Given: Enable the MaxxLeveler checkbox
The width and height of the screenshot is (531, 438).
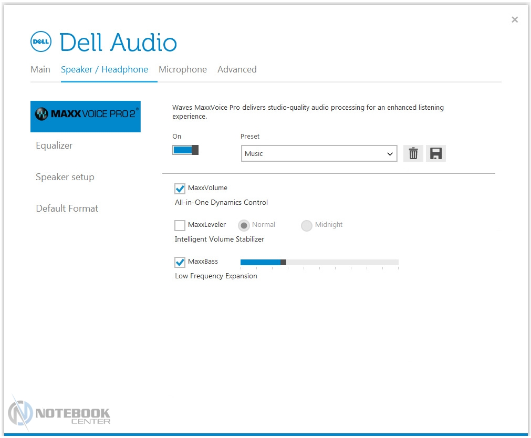Looking at the screenshot, I should (x=180, y=225).
